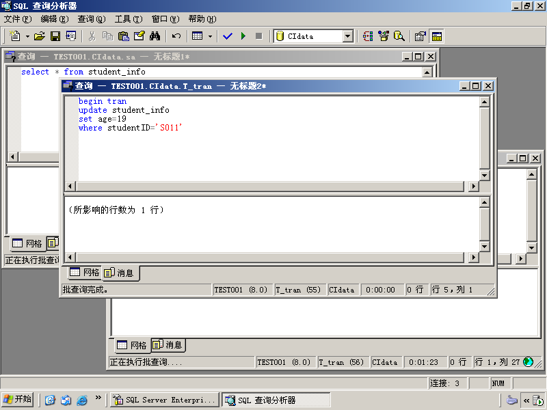Click the Paste clipboard icon
The width and height of the screenshot is (547, 410).
point(123,36)
